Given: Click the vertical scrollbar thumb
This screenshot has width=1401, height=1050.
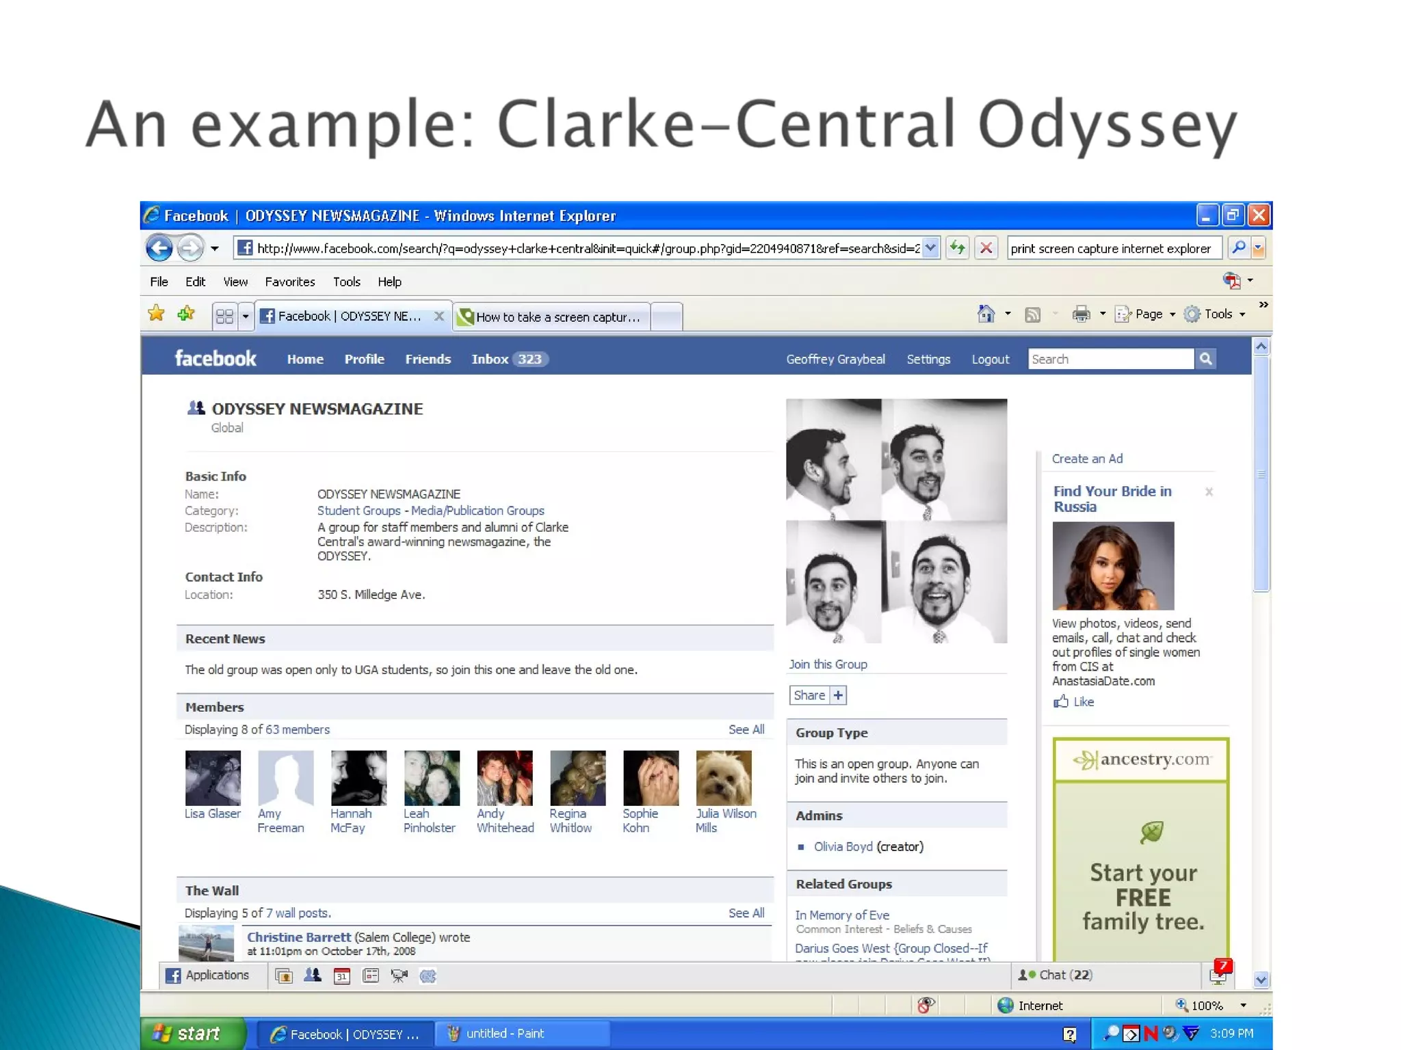Looking at the screenshot, I should [x=1261, y=473].
